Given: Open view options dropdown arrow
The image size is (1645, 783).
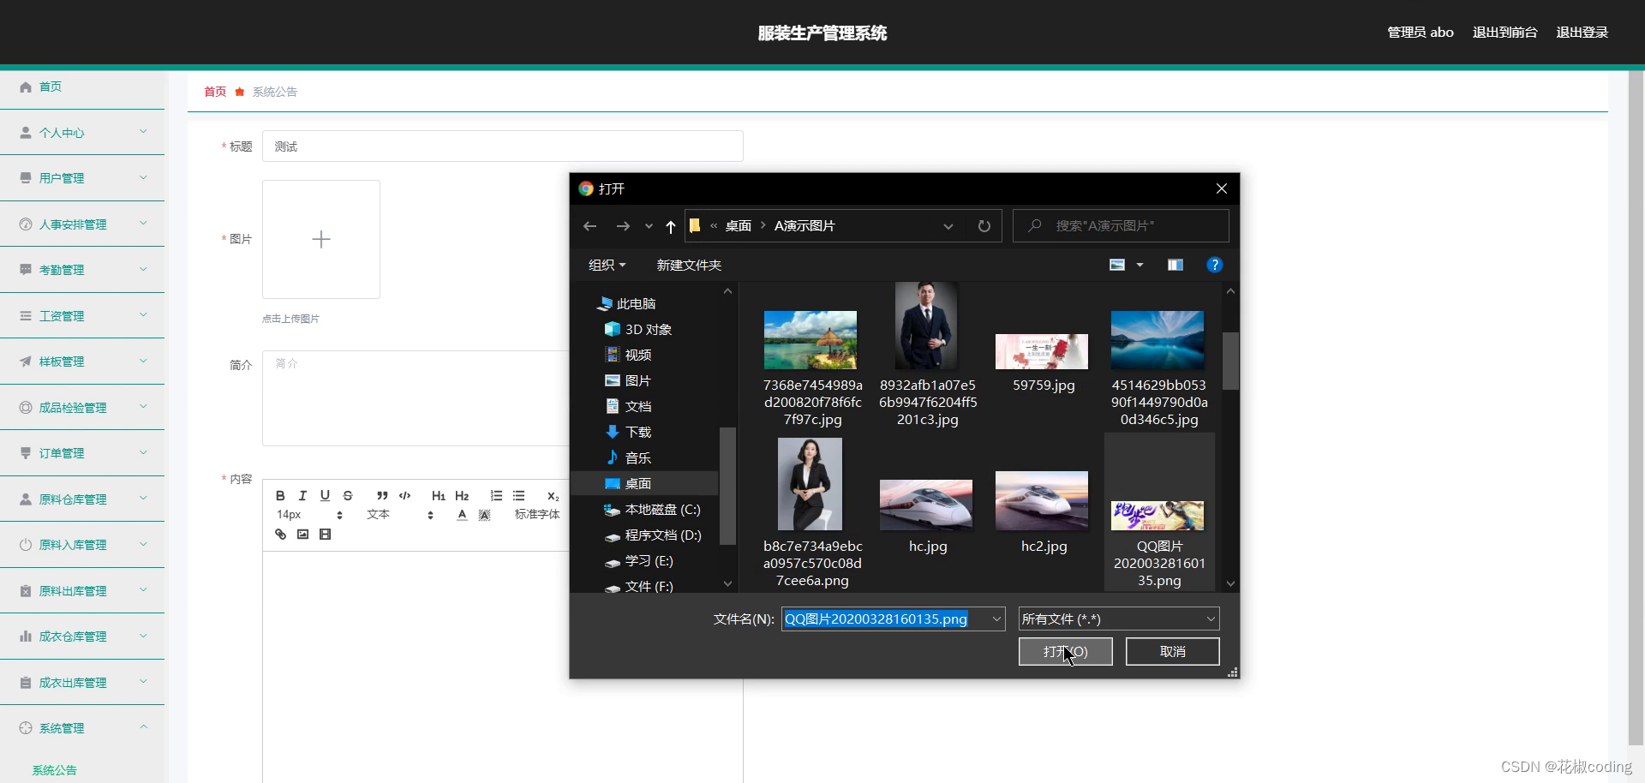Looking at the screenshot, I should (x=1140, y=266).
